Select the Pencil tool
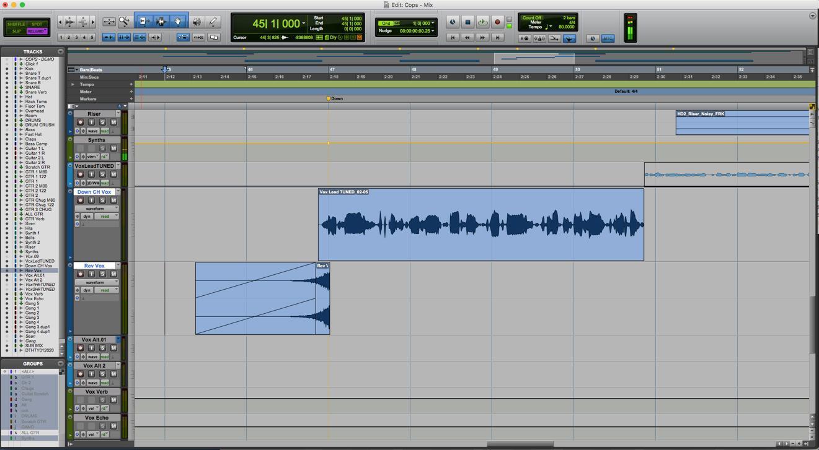819x450 pixels. pyautogui.click(x=213, y=22)
